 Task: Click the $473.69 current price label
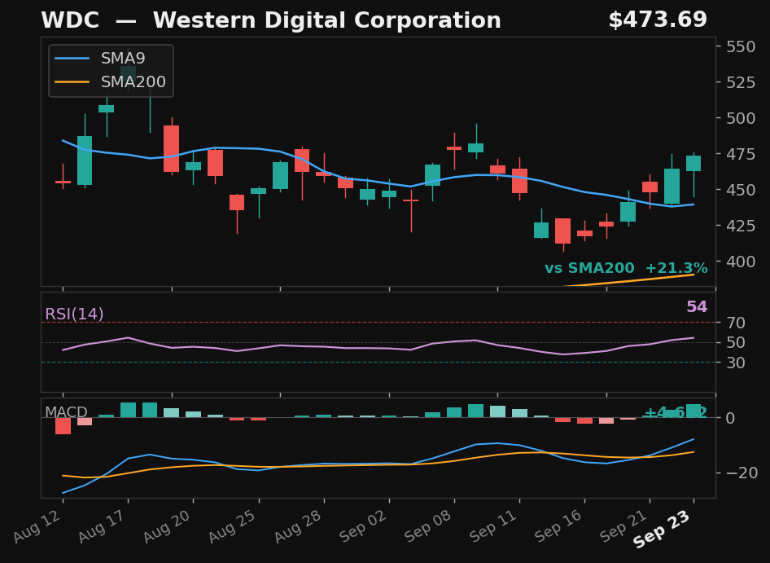pyautogui.click(x=658, y=20)
